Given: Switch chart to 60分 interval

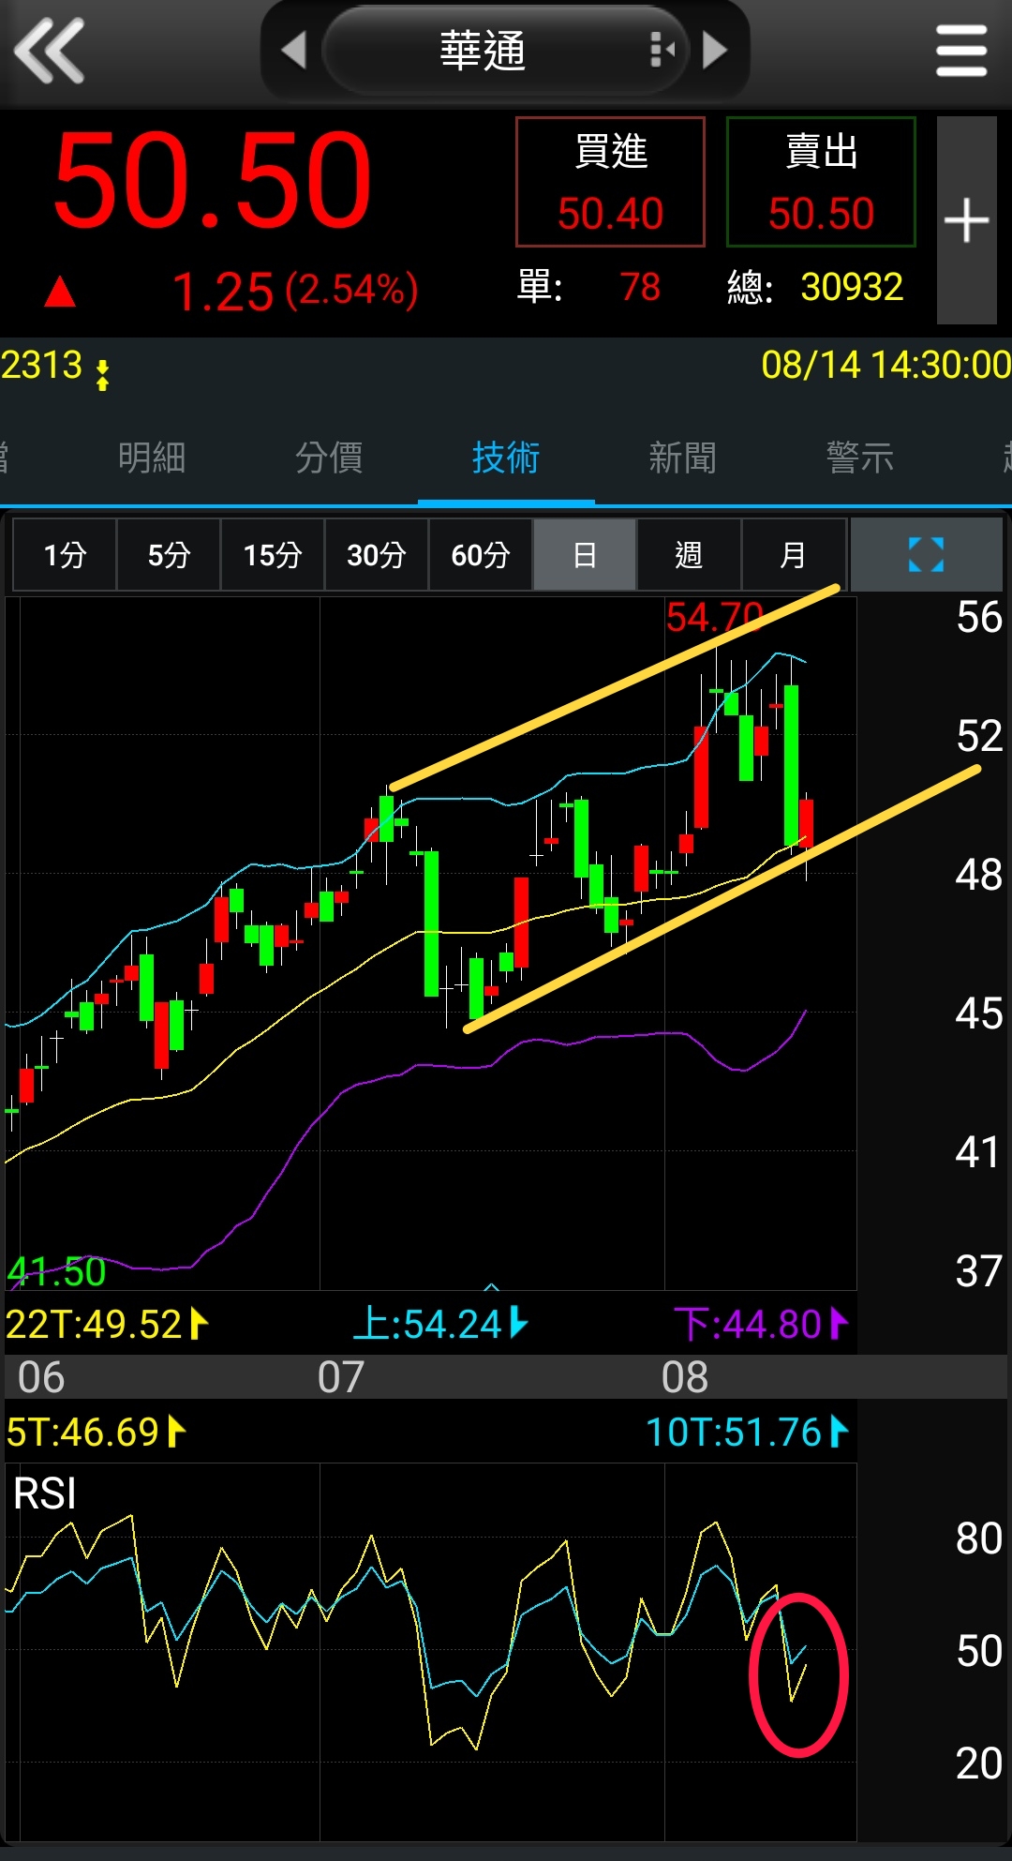Looking at the screenshot, I should click(480, 555).
